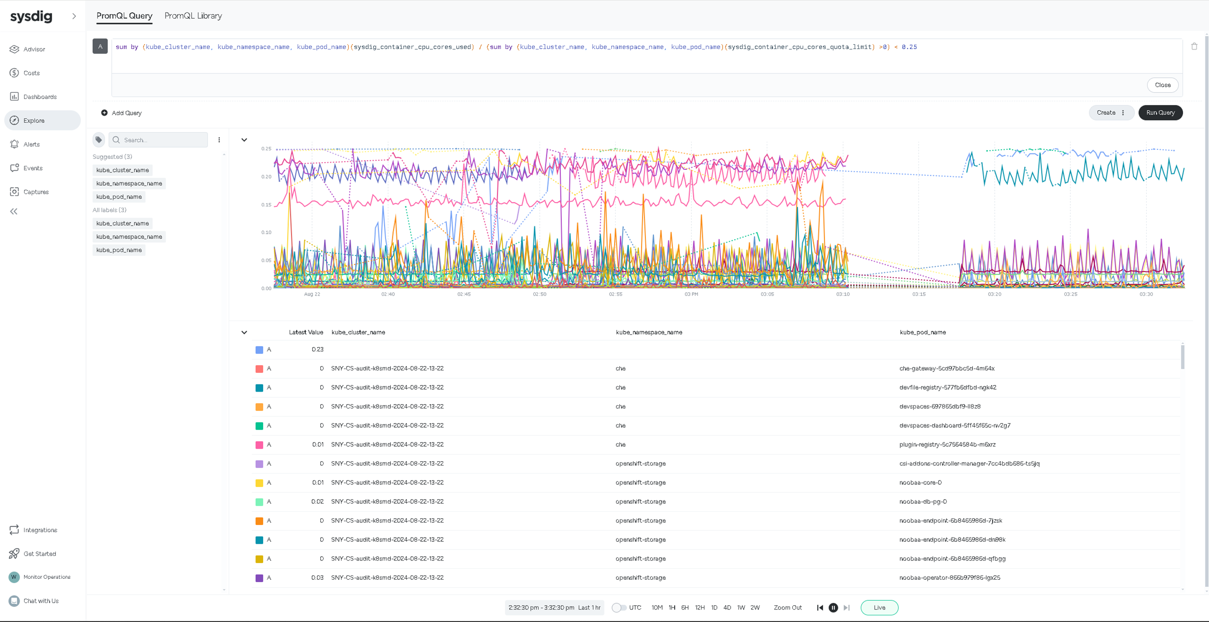Toggle the UTC time switch

619,608
